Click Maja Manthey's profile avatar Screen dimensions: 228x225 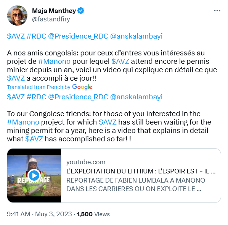(x=17, y=15)
